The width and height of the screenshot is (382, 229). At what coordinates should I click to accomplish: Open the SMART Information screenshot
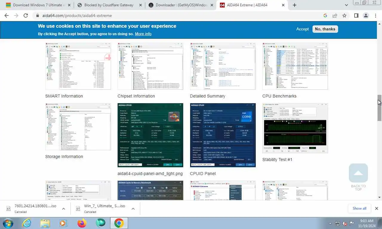point(78,66)
